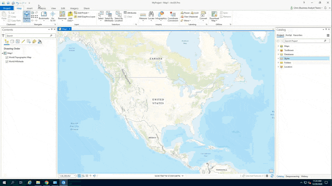This screenshot has height=186, width=332.
Task: Show List By Drawing Order view
Action: coord(7,41)
